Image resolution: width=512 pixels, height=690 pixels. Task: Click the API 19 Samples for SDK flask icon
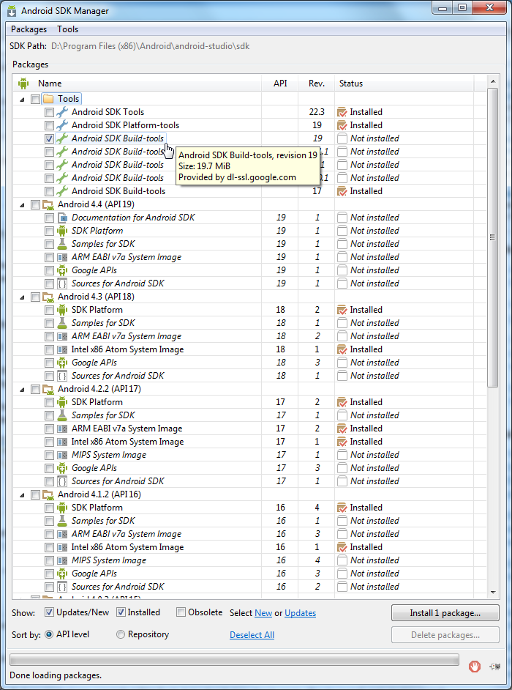(x=62, y=244)
